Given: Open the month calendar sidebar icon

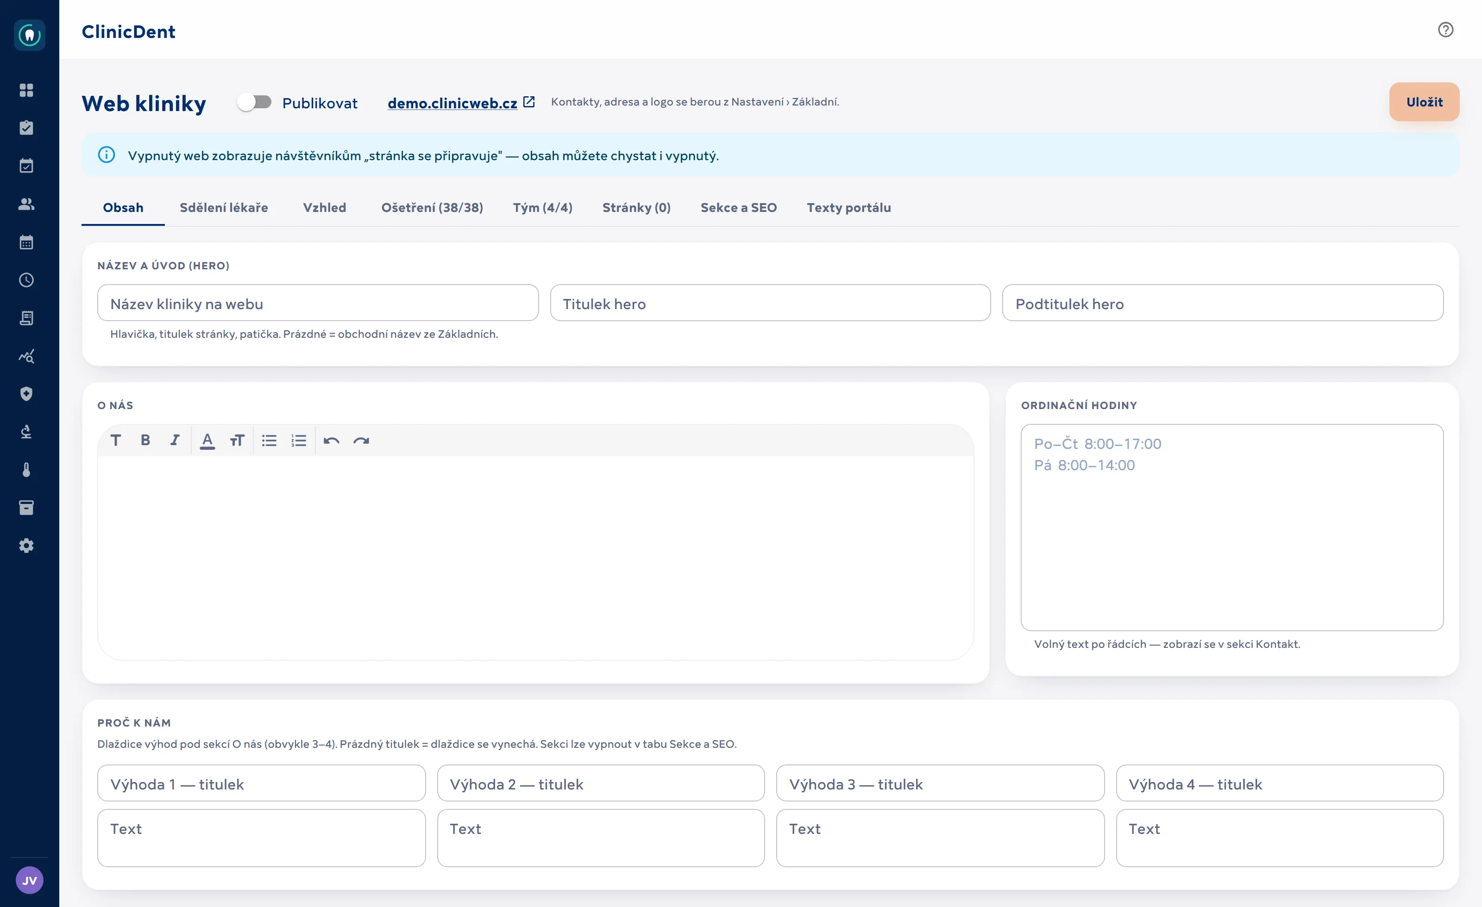Looking at the screenshot, I should tap(26, 242).
